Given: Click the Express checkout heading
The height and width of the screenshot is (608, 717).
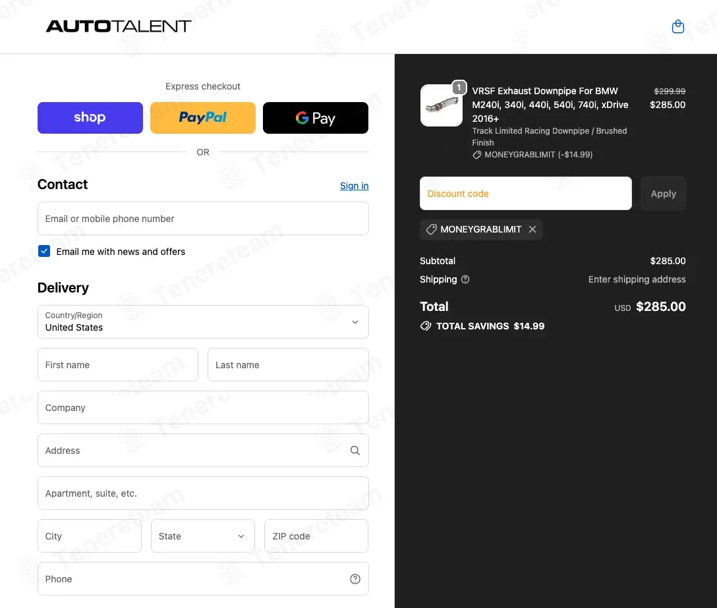Looking at the screenshot, I should tap(202, 86).
